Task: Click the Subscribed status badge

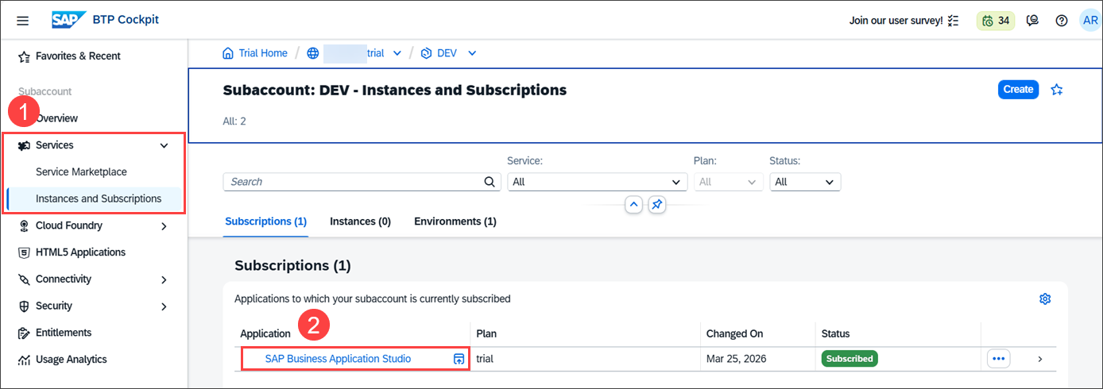Action: (850, 359)
